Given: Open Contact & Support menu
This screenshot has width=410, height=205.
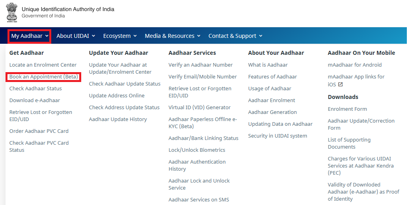Looking at the screenshot, I should (235, 36).
